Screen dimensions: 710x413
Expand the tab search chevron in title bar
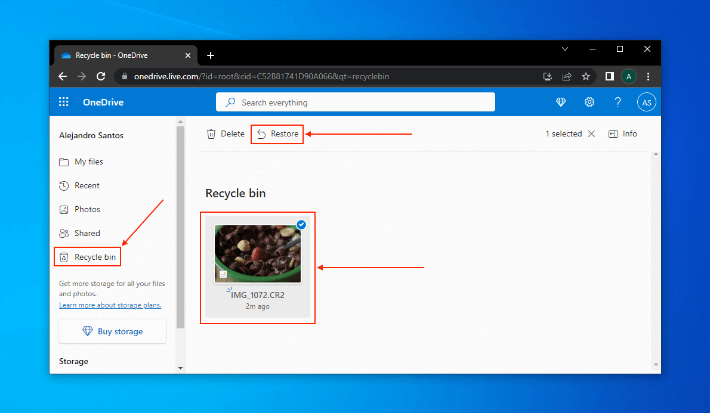point(565,49)
